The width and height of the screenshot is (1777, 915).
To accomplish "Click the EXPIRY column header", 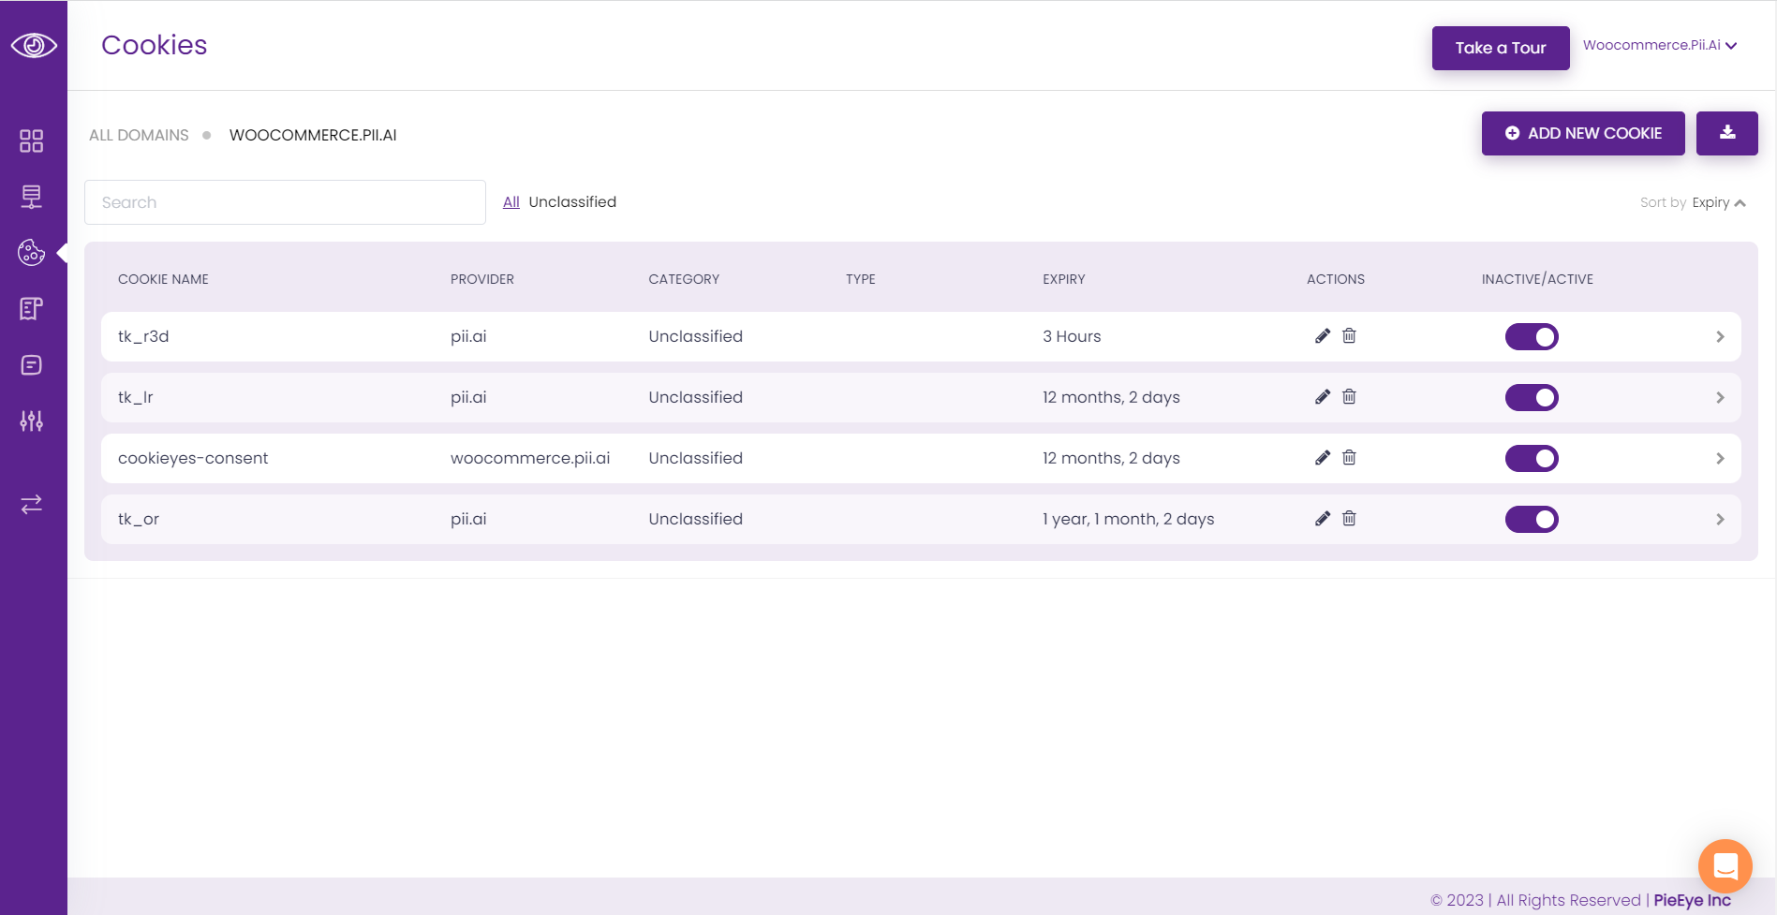I will [x=1064, y=279].
